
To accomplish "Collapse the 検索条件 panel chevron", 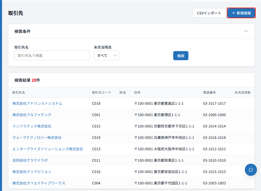I will (x=246, y=31).
